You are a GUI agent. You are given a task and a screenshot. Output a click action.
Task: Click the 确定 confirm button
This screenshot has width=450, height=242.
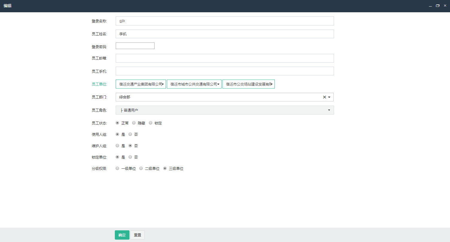pyautogui.click(x=122, y=235)
